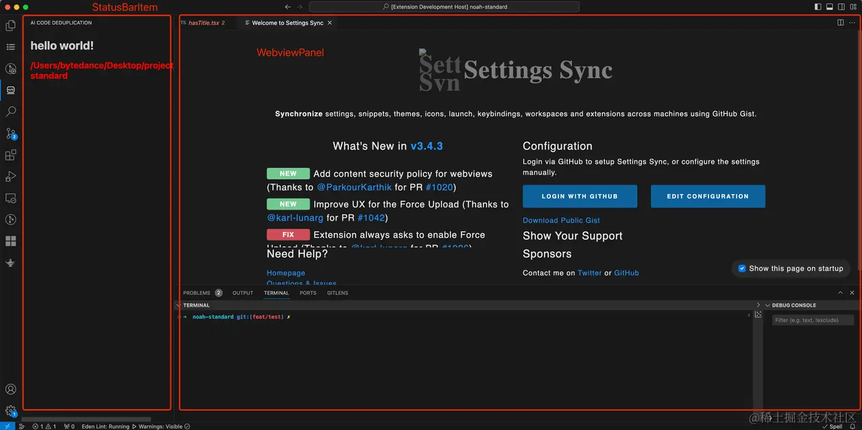
Task: Click the forwarded ports 0 status item
Action: (x=69, y=426)
